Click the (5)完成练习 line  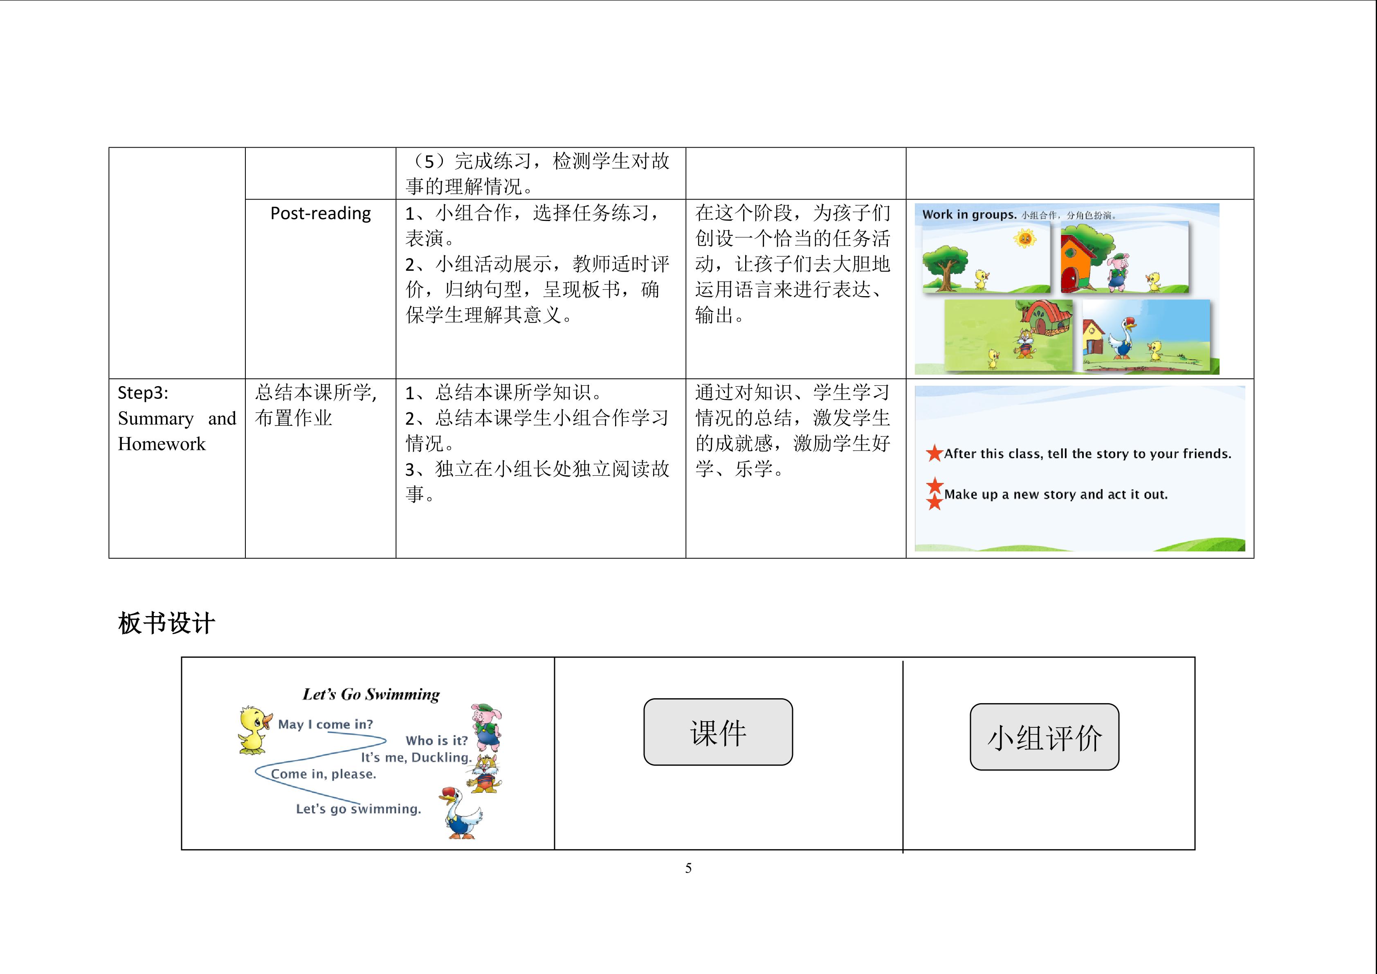(537, 161)
